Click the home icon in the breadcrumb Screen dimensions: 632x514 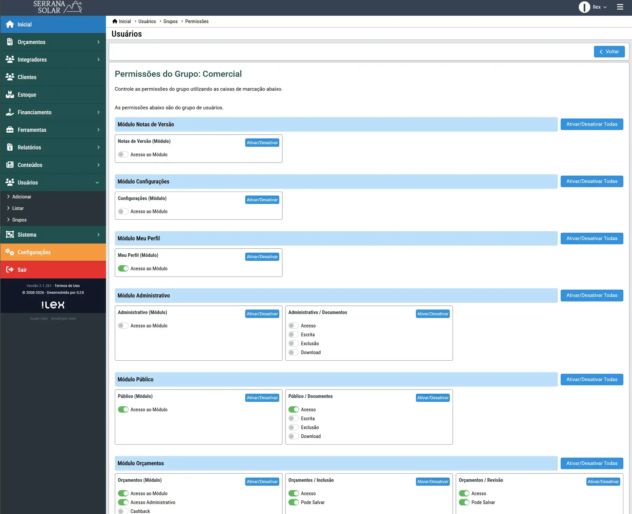115,21
